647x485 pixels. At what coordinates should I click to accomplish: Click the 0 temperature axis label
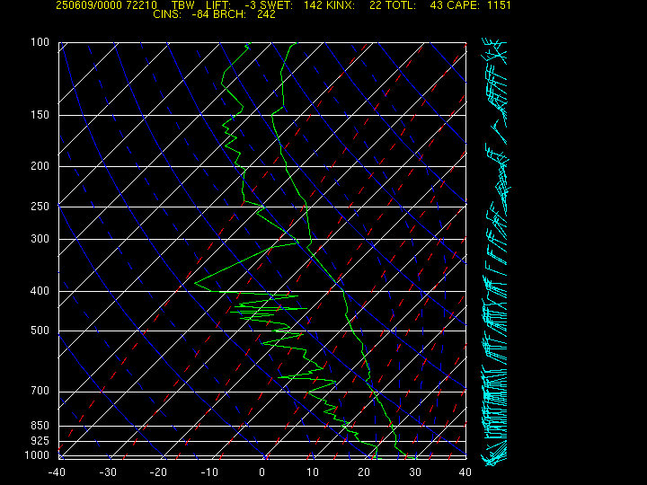tap(262, 472)
